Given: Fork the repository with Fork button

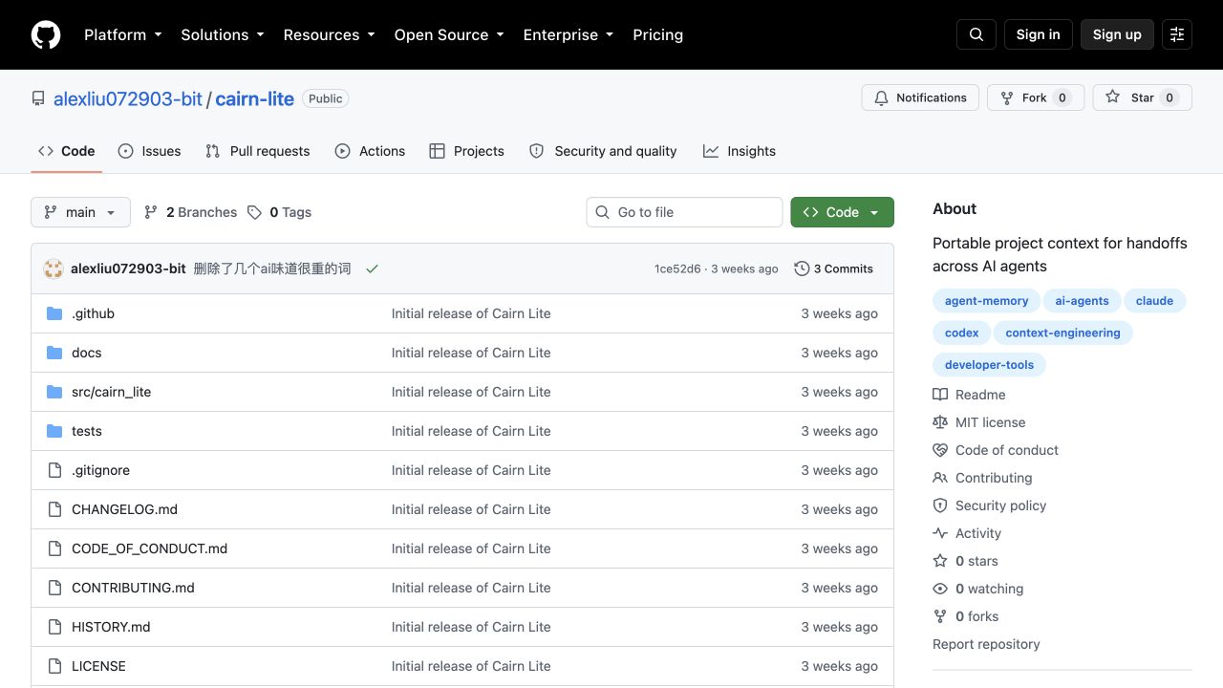Looking at the screenshot, I should (x=1036, y=97).
